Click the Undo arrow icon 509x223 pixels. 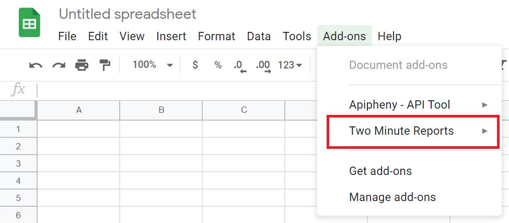tap(36, 65)
